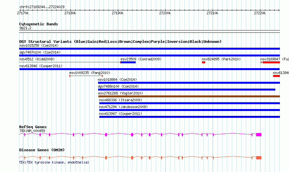Click the 27210k ruler tick label
This screenshot has height=172, width=289.
tap(212, 13)
